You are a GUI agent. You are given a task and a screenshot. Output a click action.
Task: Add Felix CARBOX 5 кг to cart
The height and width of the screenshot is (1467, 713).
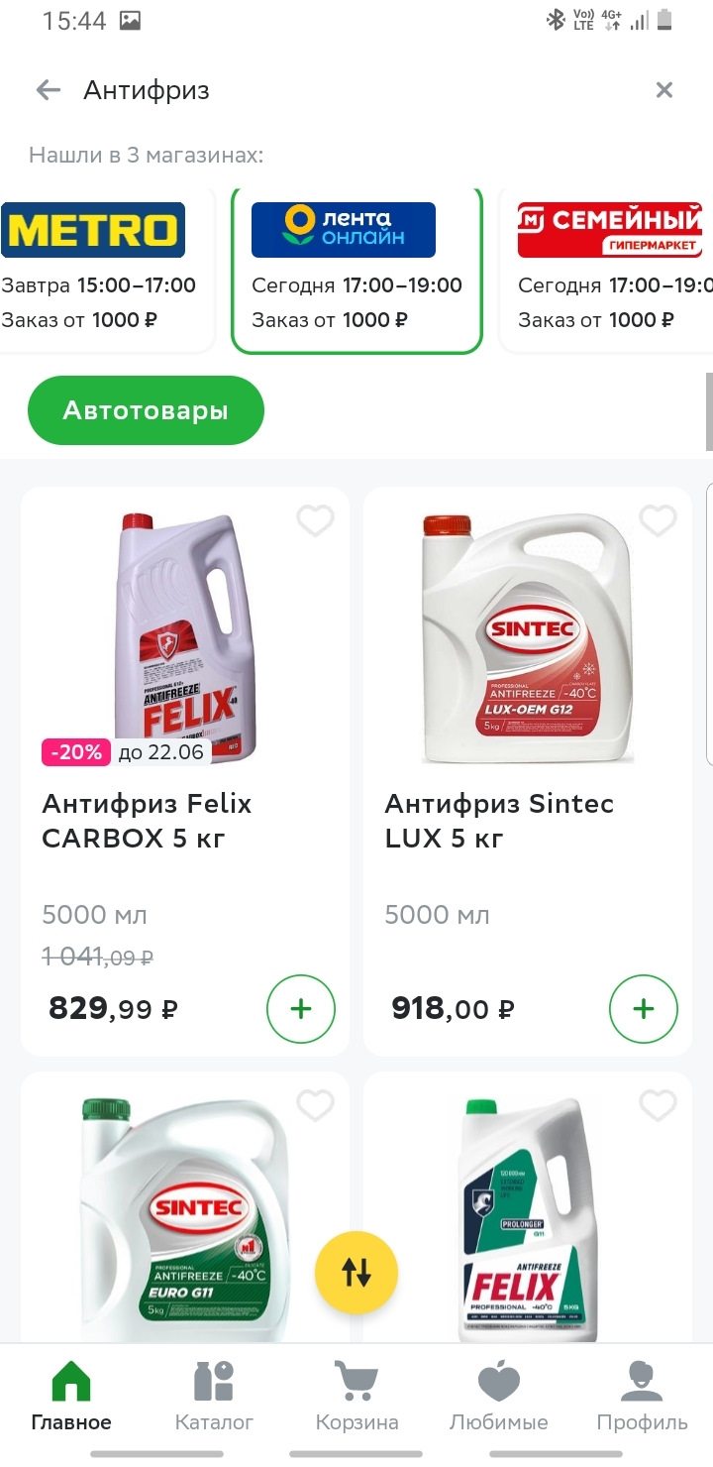pyautogui.click(x=301, y=1010)
